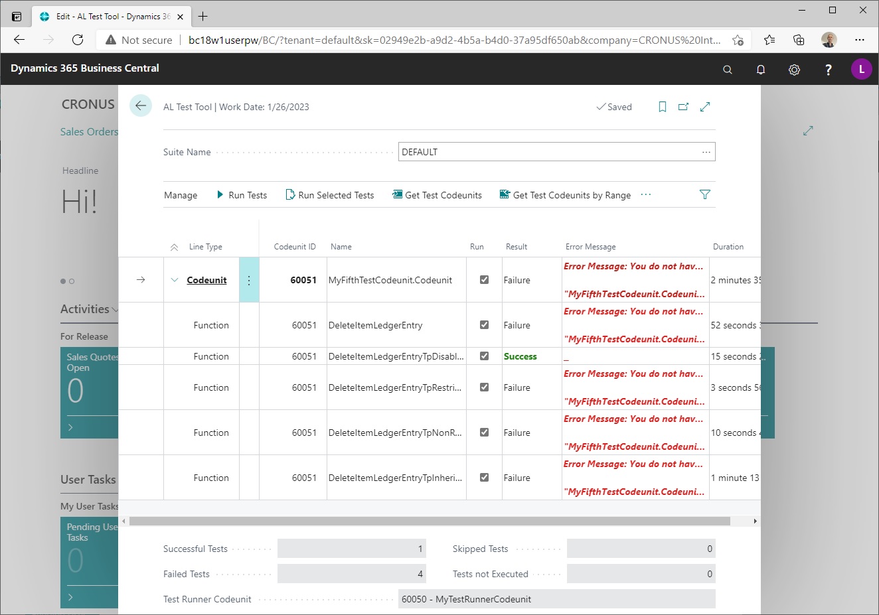
Task: Open the Manage menu
Action: 181,195
